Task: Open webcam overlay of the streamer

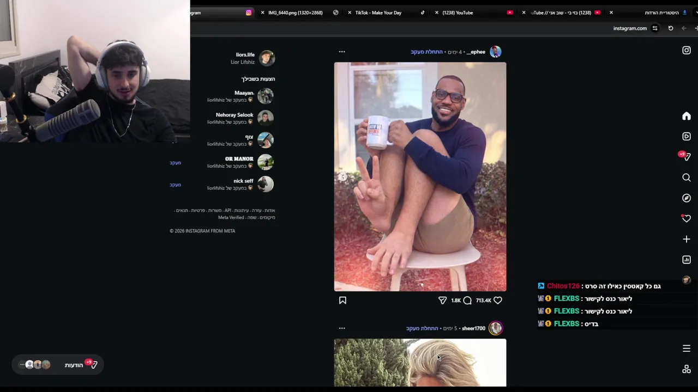Action: pyautogui.click(x=95, y=71)
